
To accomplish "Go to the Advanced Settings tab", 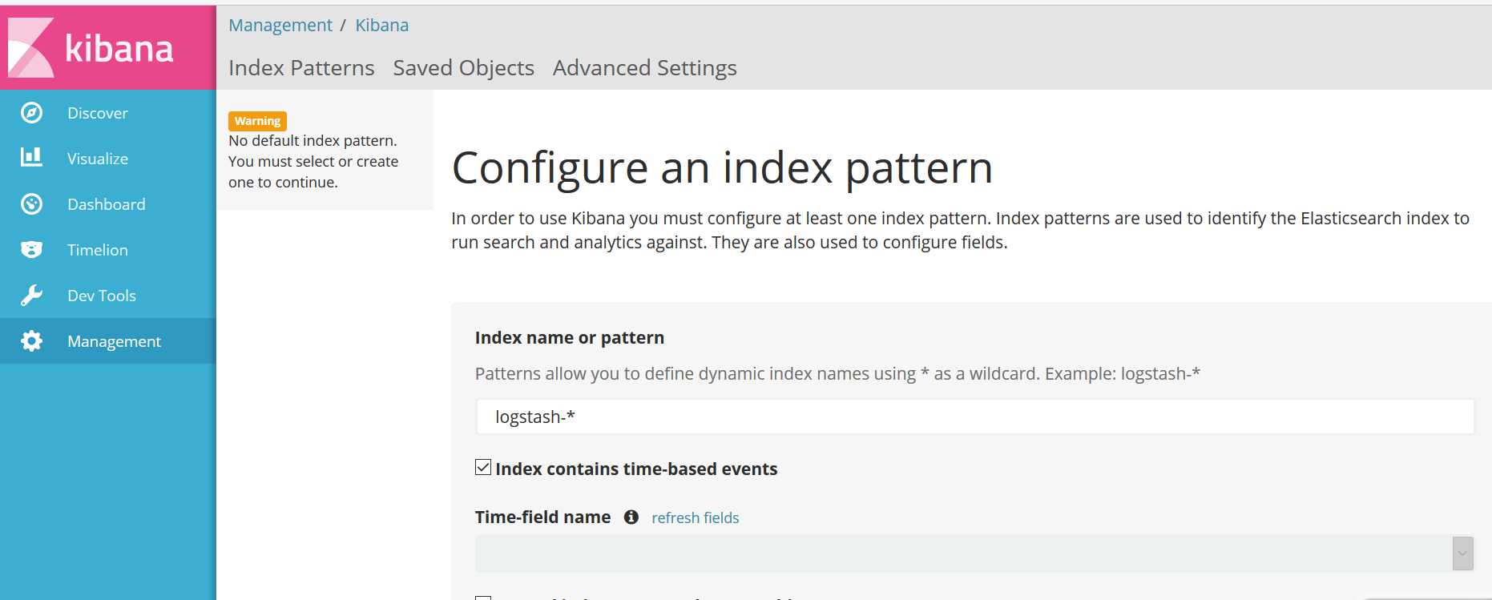I will pyautogui.click(x=644, y=68).
